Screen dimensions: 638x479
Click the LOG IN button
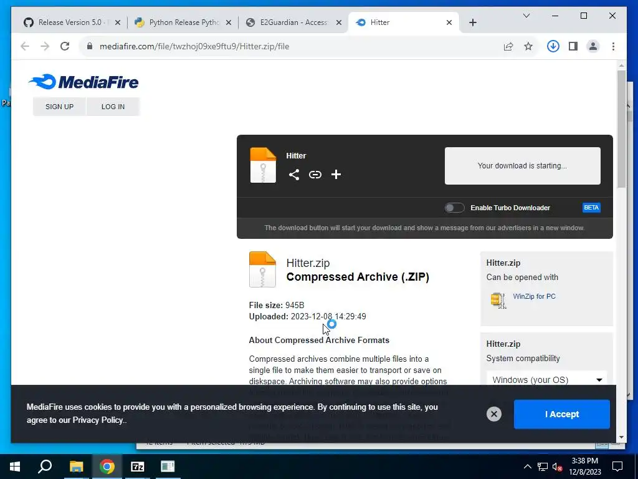[113, 107]
